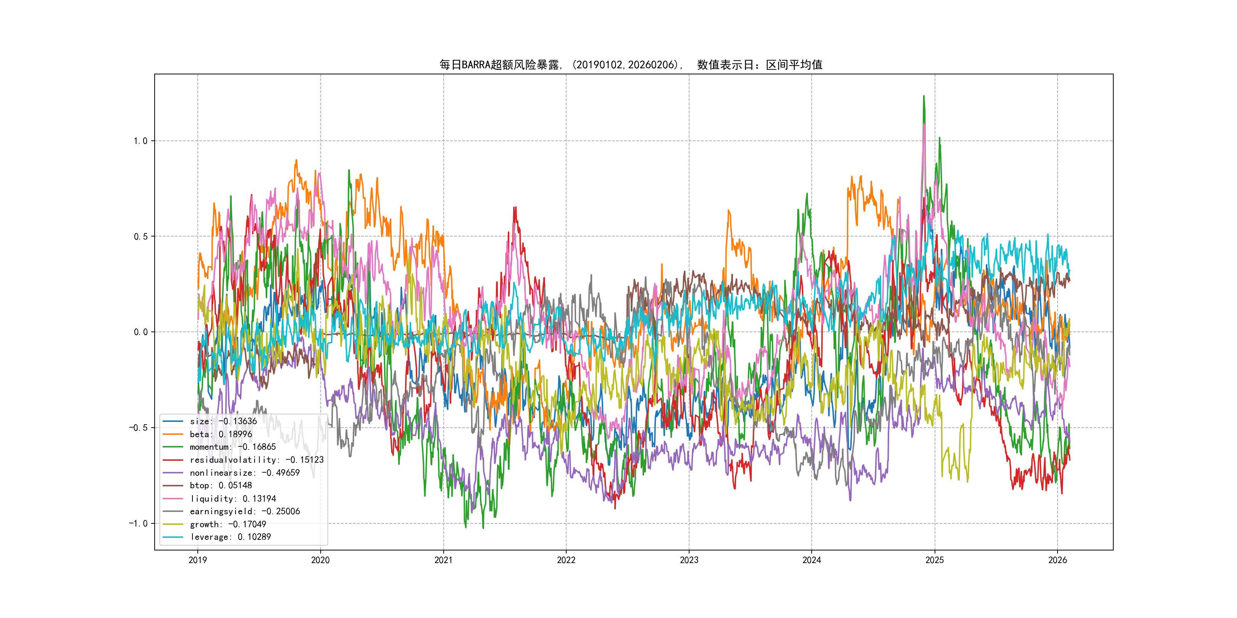Select the 'liquidity: 0.13194' legend label
The image size is (1237, 618).
tap(233, 499)
